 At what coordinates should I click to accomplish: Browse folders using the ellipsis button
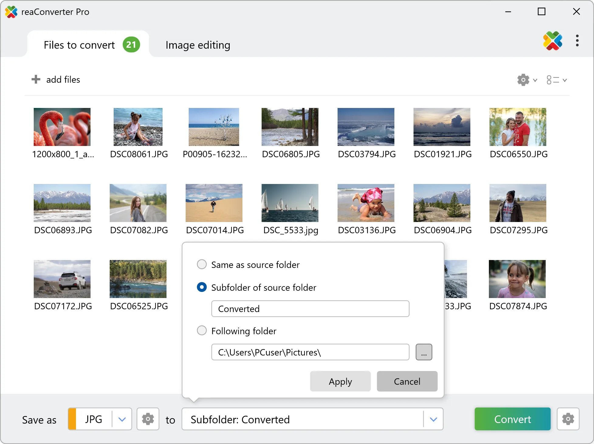click(x=424, y=352)
